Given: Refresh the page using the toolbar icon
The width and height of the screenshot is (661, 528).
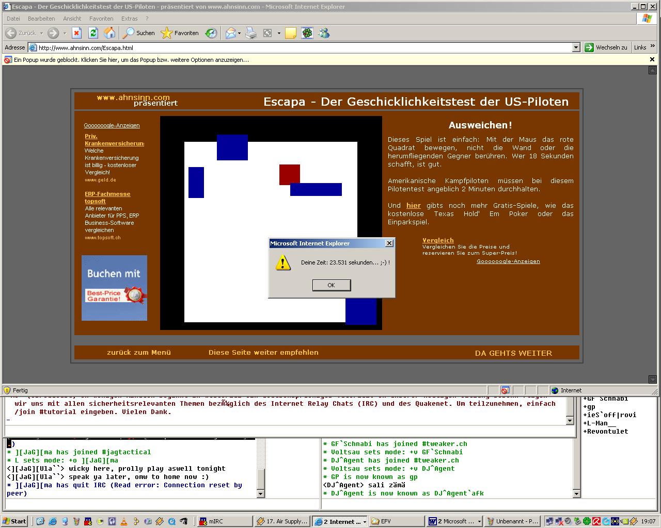Looking at the screenshot, I should (x=93, y=33).
